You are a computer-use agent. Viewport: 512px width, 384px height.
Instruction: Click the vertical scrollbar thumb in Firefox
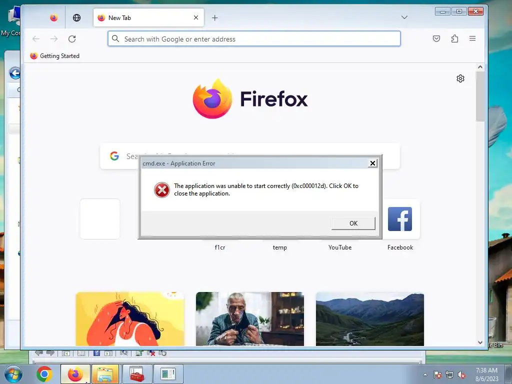[x=480, y=96]
